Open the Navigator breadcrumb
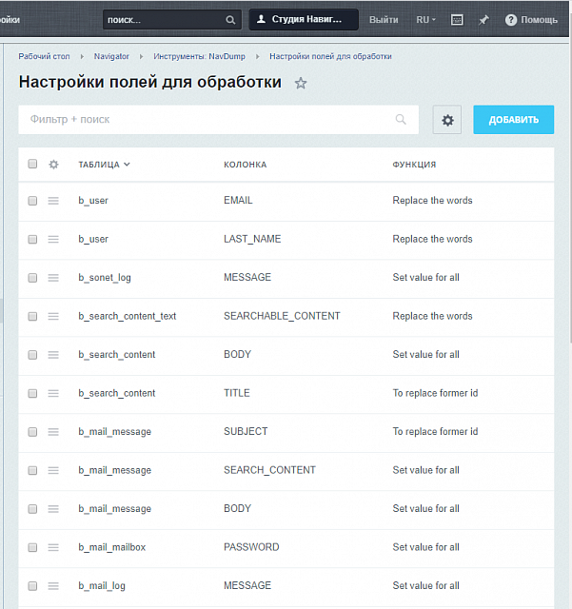The image size is (572, 609). (111, 56)
